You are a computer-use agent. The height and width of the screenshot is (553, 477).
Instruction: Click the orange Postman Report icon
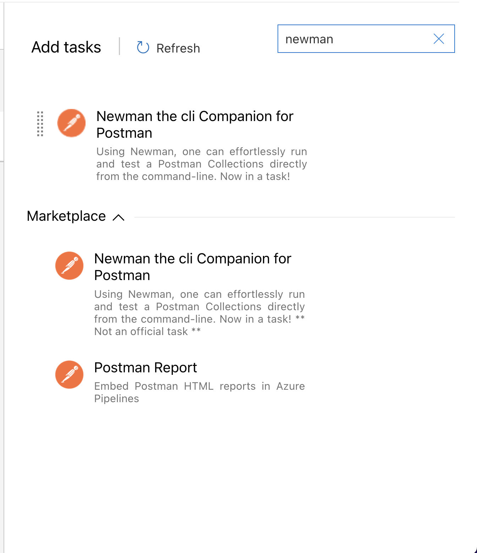point(70,375)
